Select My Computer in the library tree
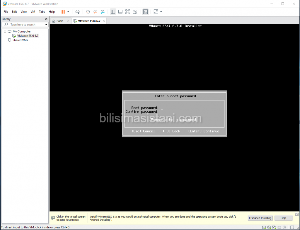The height and width of the screenshot is (230, 300). click(x=21, y=31)
